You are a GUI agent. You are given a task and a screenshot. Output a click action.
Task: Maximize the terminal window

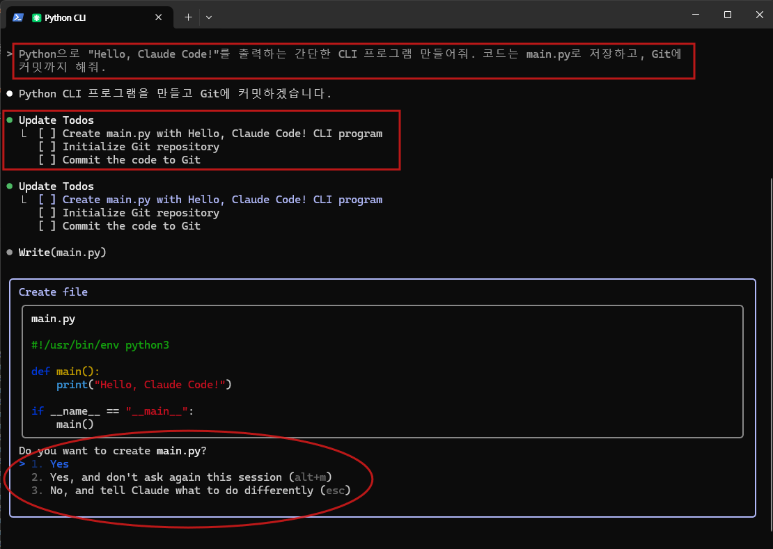point(728,15)
